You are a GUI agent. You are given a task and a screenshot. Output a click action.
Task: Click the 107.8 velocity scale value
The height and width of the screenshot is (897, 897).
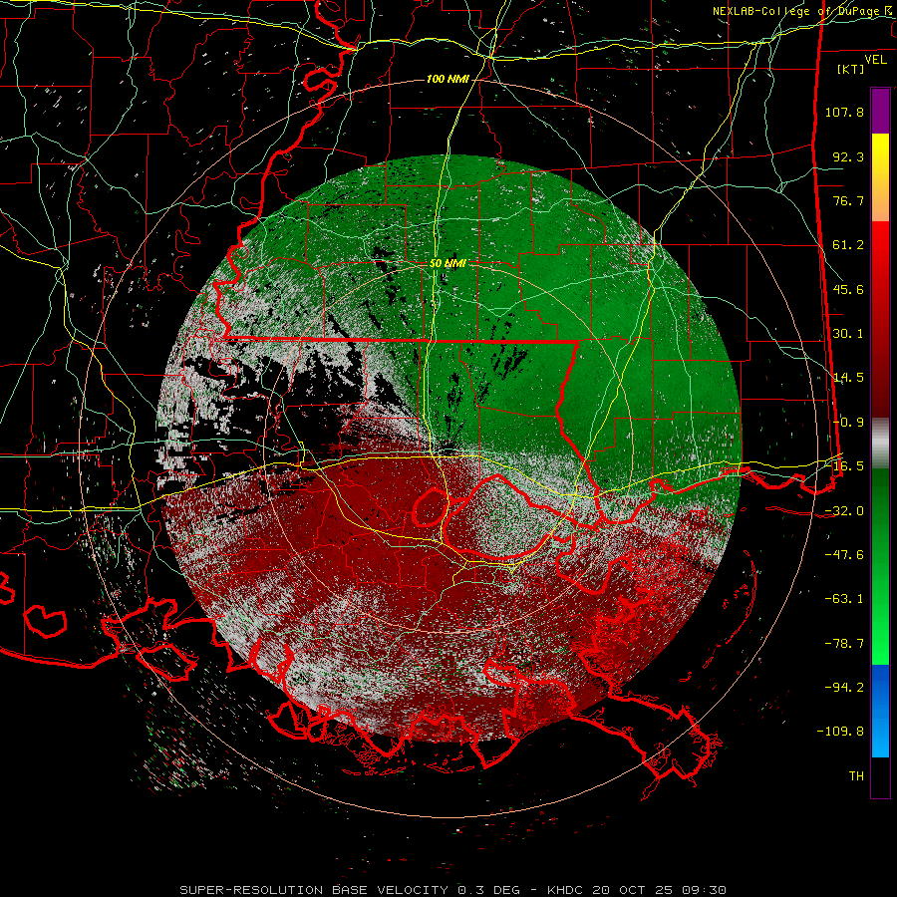pos(844,112)
